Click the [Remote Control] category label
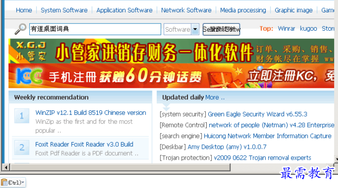This screenshot has height=188, width=338. click(x=184, y=125)
